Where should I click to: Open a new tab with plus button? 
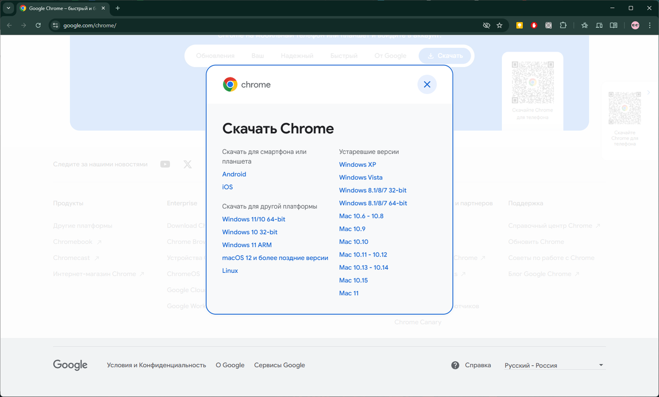pyautogui.click(x=118, y=8)
